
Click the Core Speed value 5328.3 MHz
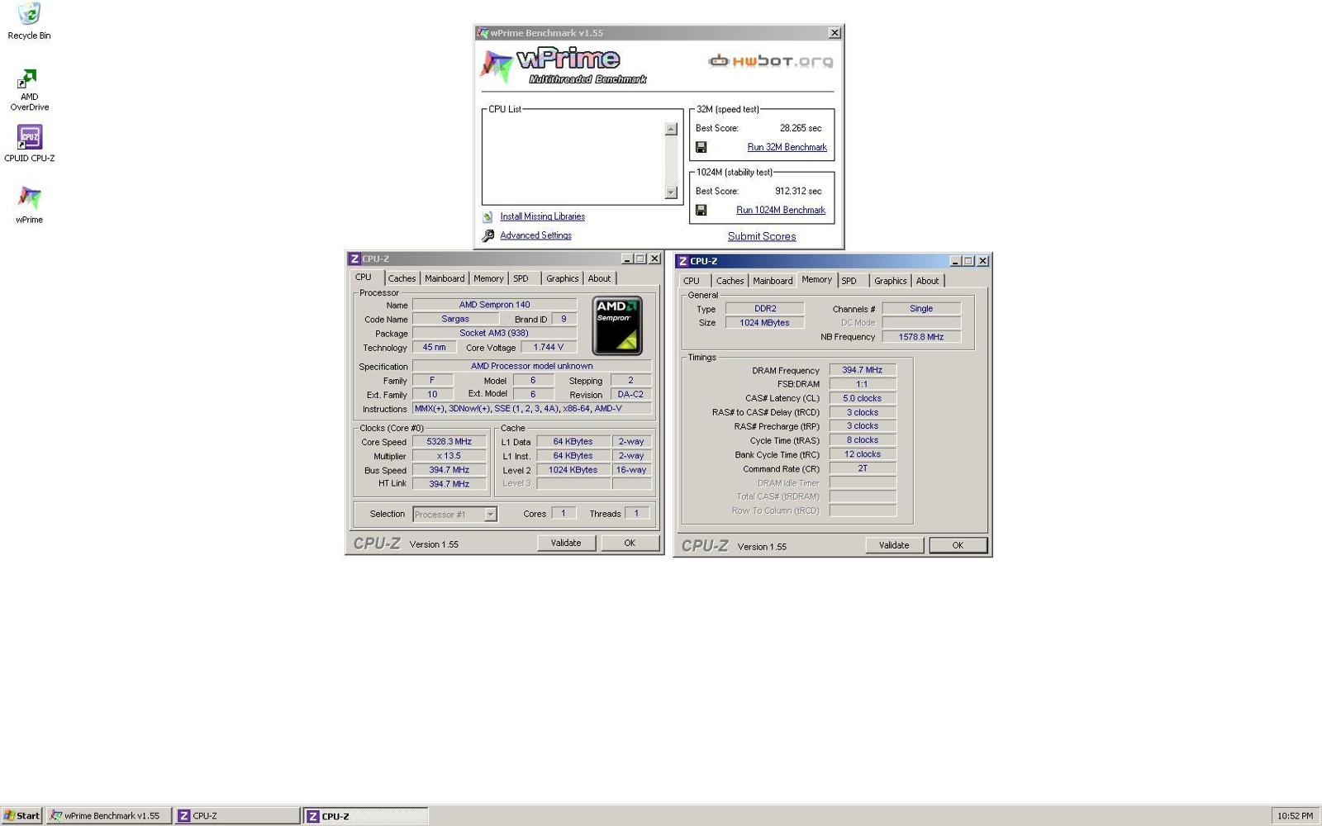coord(449,442)
